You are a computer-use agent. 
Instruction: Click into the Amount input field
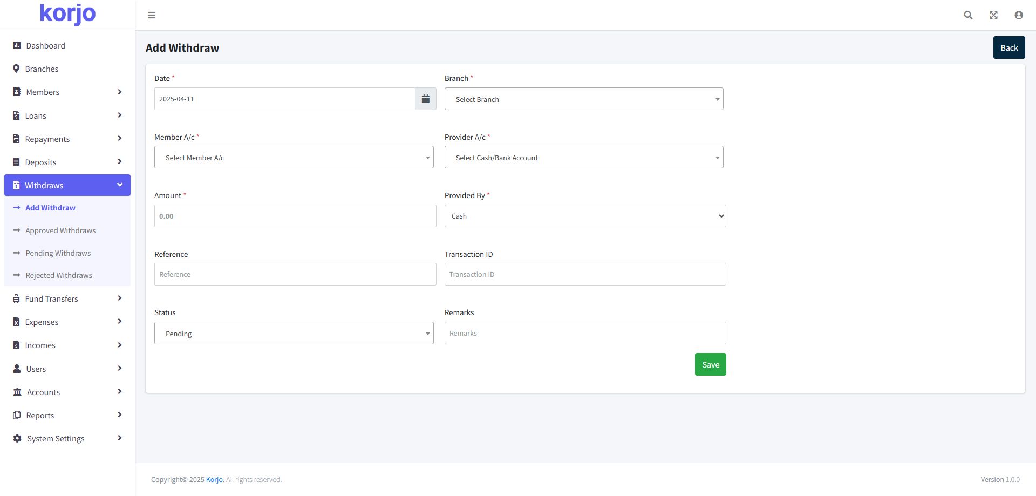(x=295, y=216)
